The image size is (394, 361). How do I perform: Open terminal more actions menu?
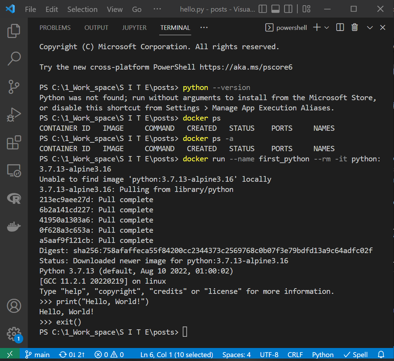[x=204, y=27]
